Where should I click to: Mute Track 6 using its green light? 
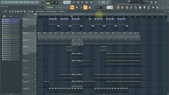tap(35, 58)
